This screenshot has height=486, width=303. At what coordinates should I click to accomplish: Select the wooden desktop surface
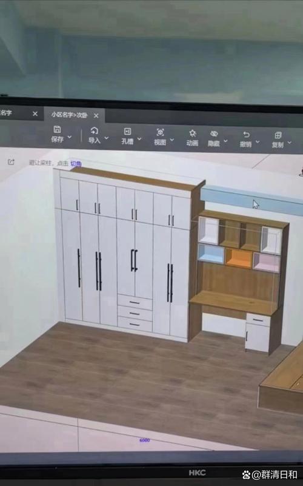coord(235,302)
